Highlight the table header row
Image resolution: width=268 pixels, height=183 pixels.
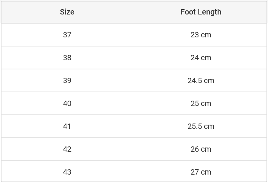coord(134,12)
